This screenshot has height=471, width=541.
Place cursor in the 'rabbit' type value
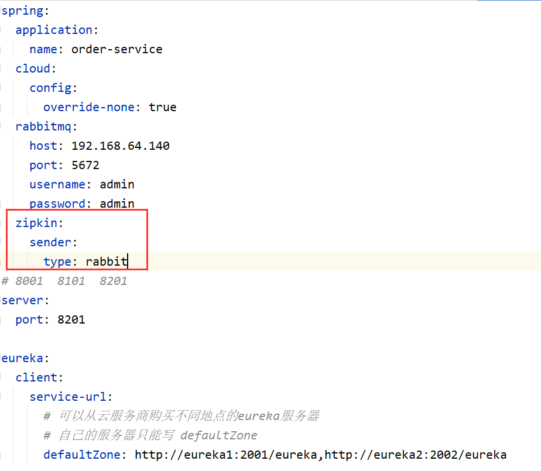(x=107, y=262)
